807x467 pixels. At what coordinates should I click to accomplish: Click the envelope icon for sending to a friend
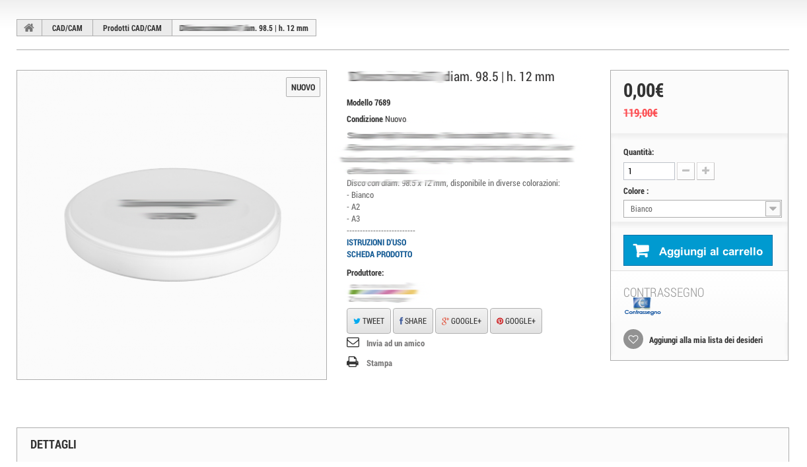tap(353, 342)
